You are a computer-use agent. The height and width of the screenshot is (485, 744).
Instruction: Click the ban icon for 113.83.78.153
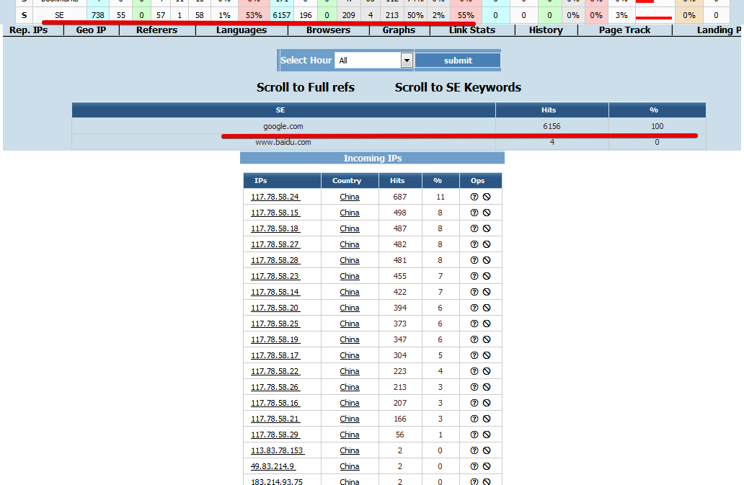(x=487, y=451)
